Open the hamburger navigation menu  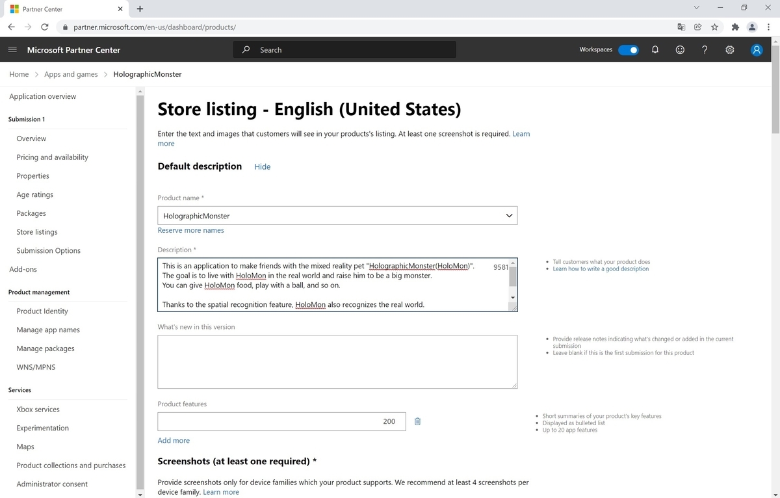click(12, 49)
